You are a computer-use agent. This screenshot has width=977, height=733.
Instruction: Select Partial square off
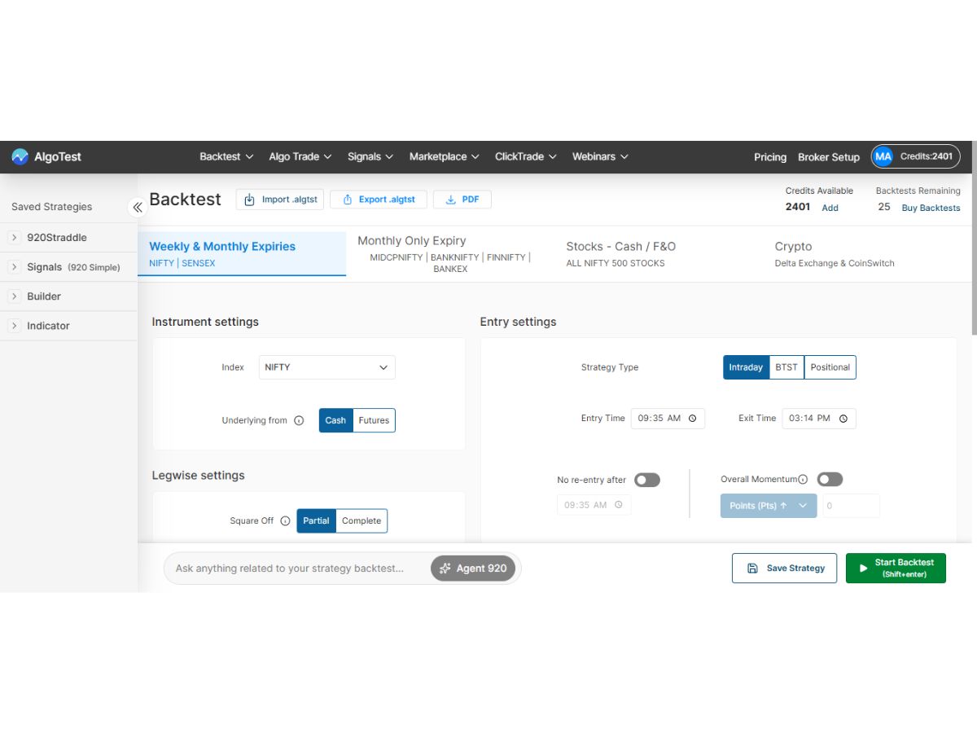tap(316, 521)
